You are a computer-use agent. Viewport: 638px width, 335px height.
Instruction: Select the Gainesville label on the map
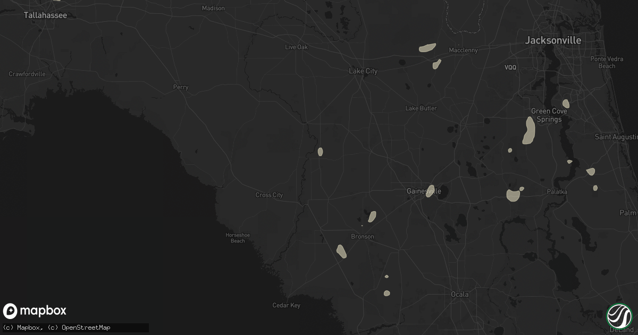[424, 191]
